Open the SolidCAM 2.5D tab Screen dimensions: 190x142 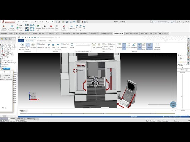94,33
